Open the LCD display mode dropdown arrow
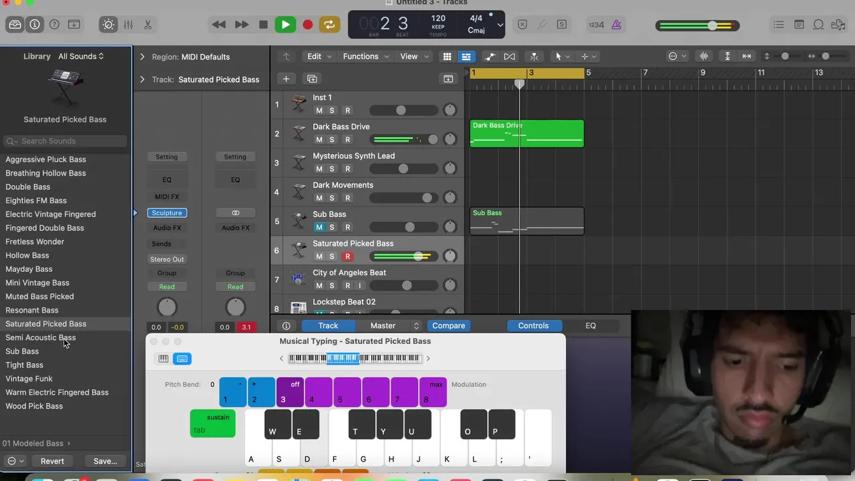 click(x=500, y=25)
